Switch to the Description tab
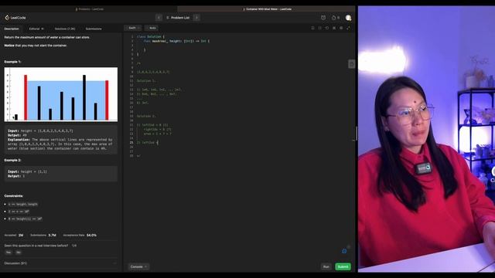Screen dimensions: 495x278 [12, 29]
